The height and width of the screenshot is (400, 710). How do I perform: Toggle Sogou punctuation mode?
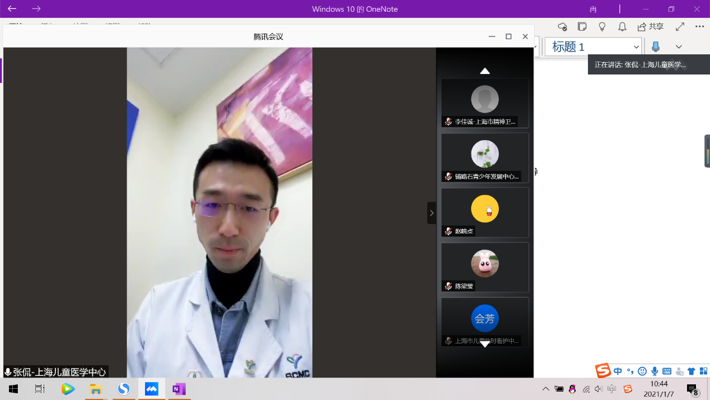(x=630, y=371)
